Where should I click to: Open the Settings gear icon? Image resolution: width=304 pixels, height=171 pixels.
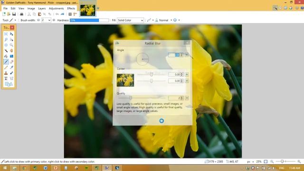[297, 8]
